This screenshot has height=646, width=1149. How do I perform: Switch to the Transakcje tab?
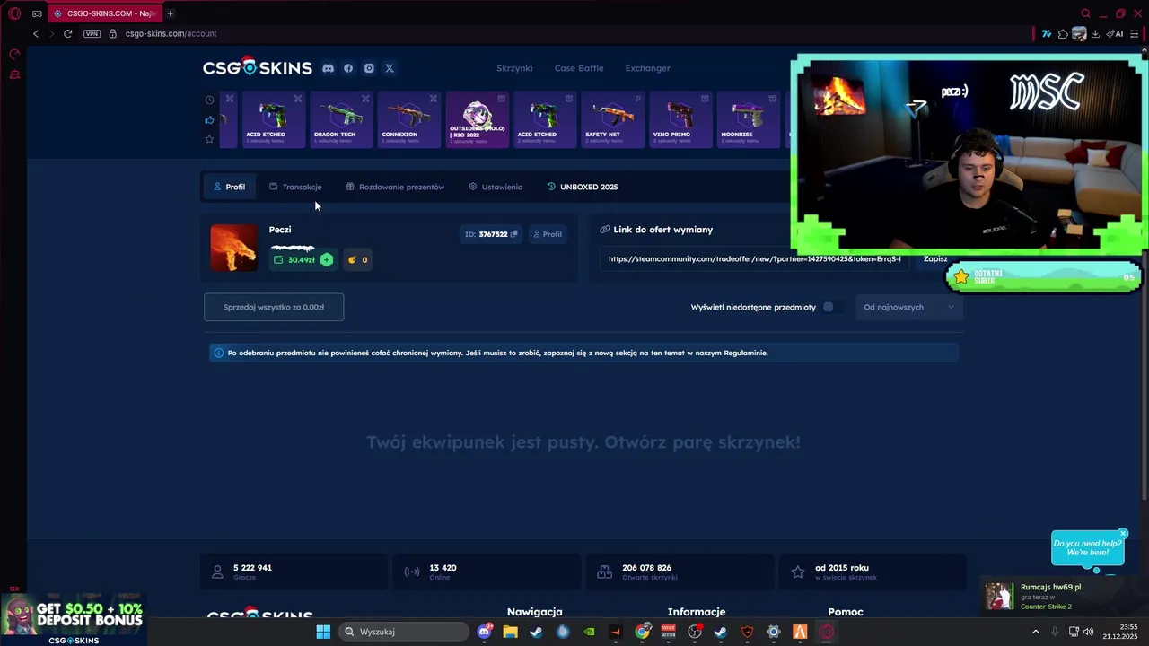[x=295, y=187]
